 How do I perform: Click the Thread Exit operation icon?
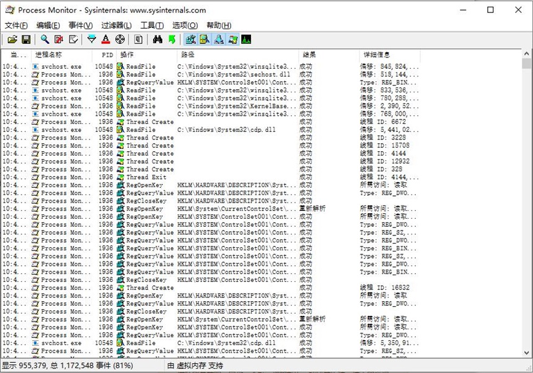click(120, 177)
